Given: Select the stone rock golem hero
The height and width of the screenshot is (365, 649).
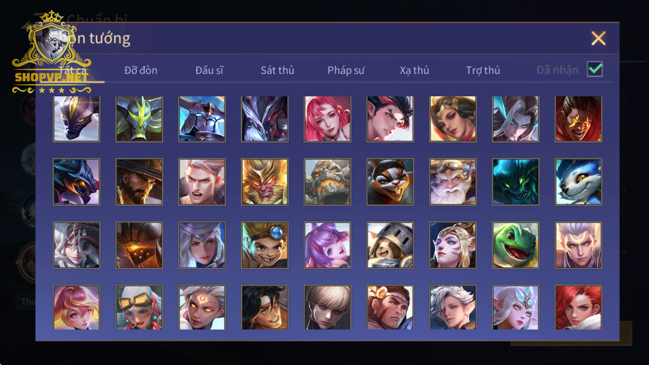Looking at the screenshot, I should pos(327,182).
